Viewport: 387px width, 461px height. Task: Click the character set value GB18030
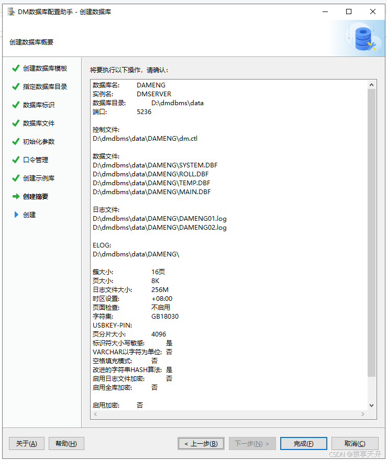tap(165, 317)
